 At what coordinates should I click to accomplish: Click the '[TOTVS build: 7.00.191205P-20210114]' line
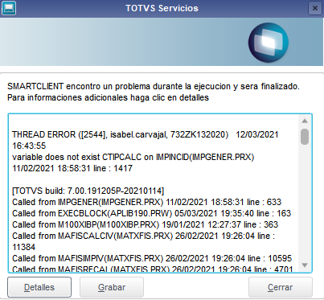(88, 191)
